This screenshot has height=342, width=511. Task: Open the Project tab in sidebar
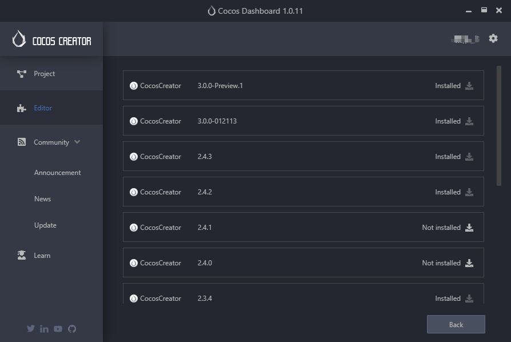44,74
